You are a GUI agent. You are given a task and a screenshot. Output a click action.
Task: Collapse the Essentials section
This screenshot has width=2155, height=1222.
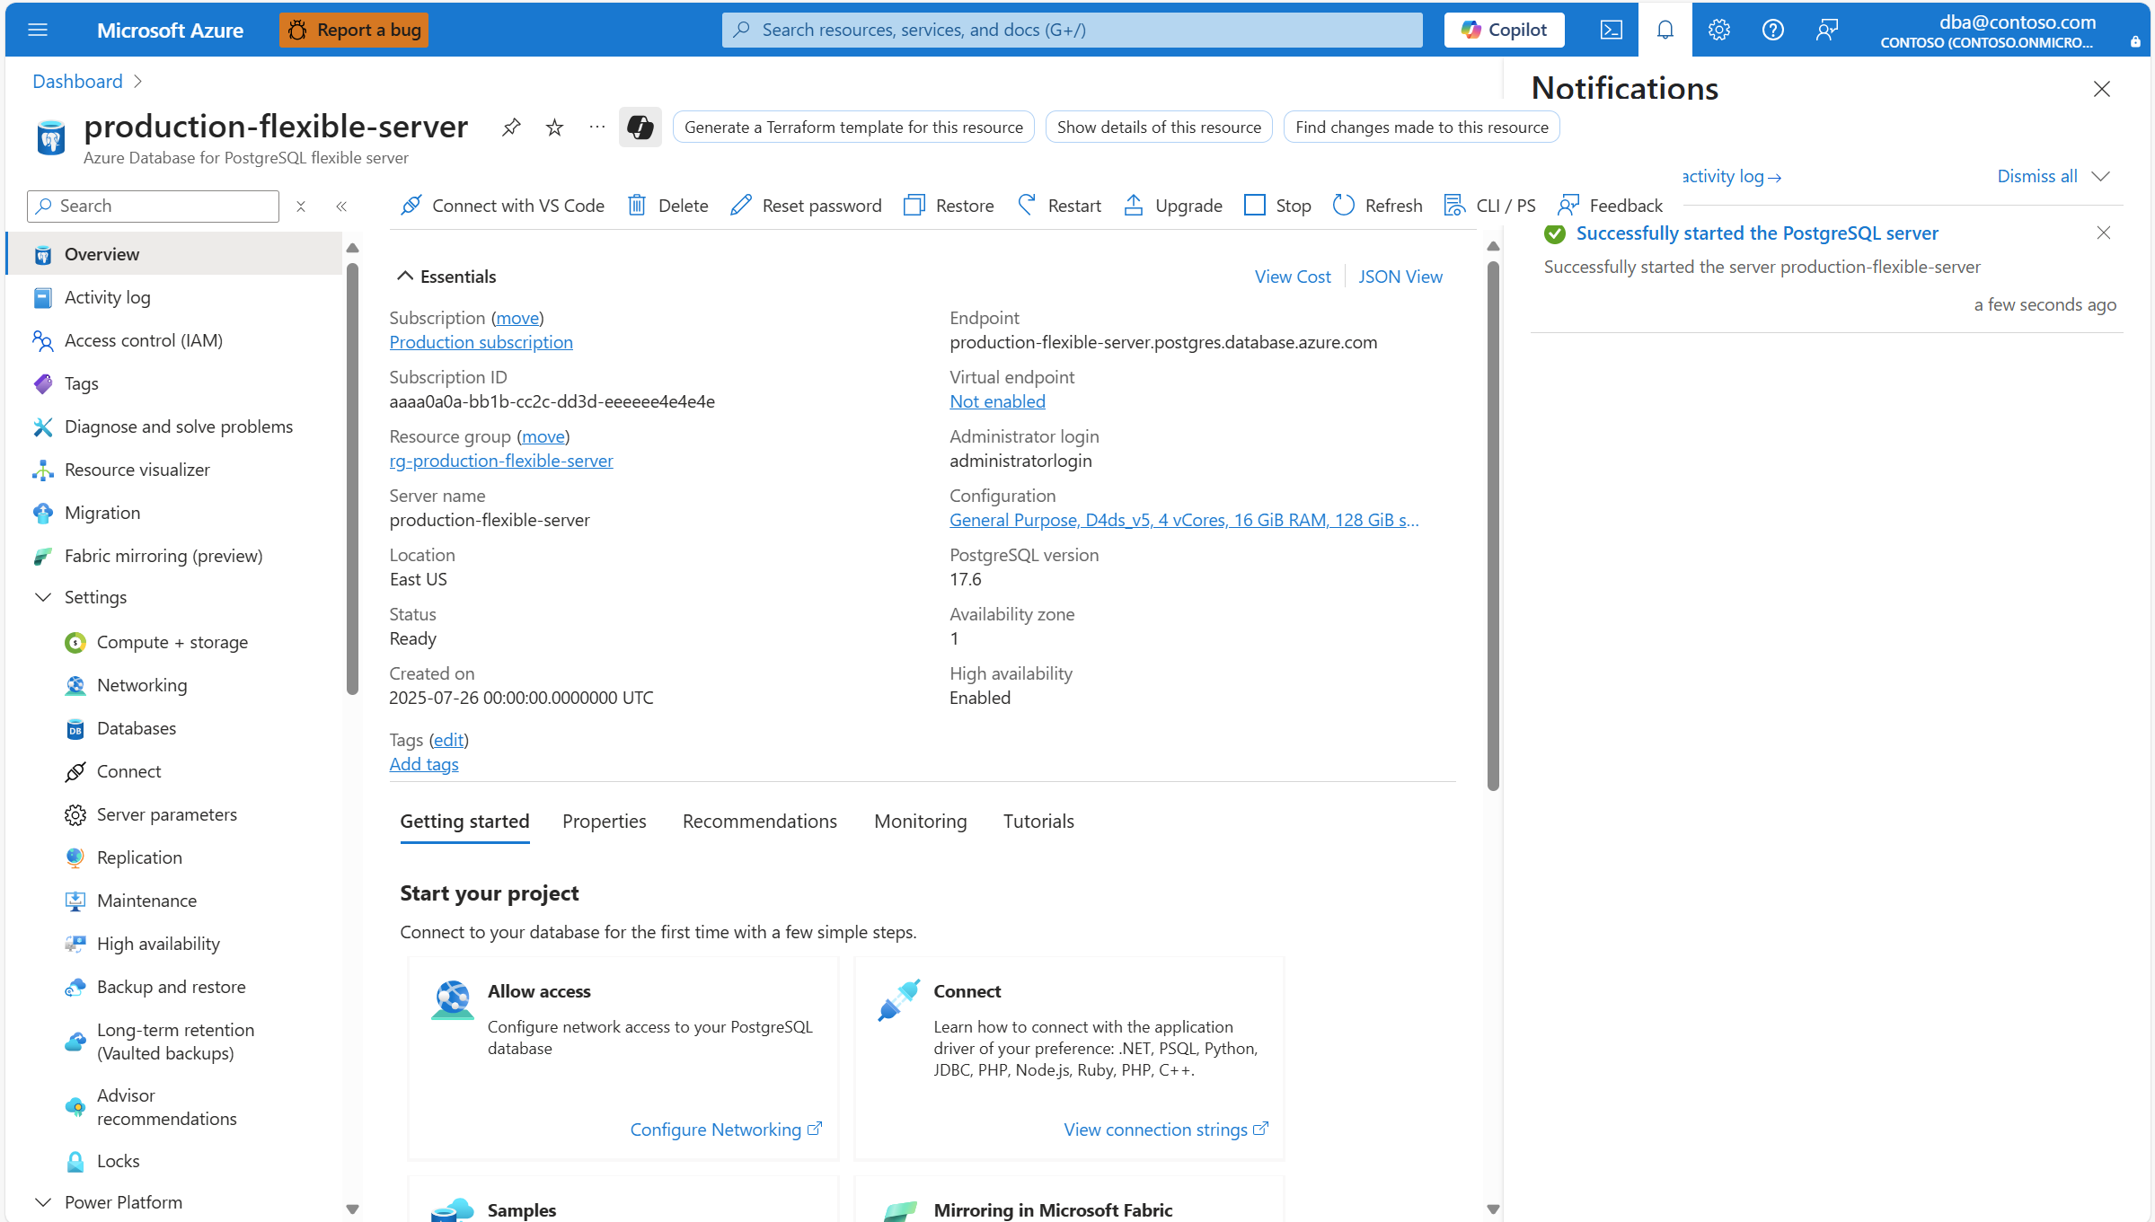[405, 277]
